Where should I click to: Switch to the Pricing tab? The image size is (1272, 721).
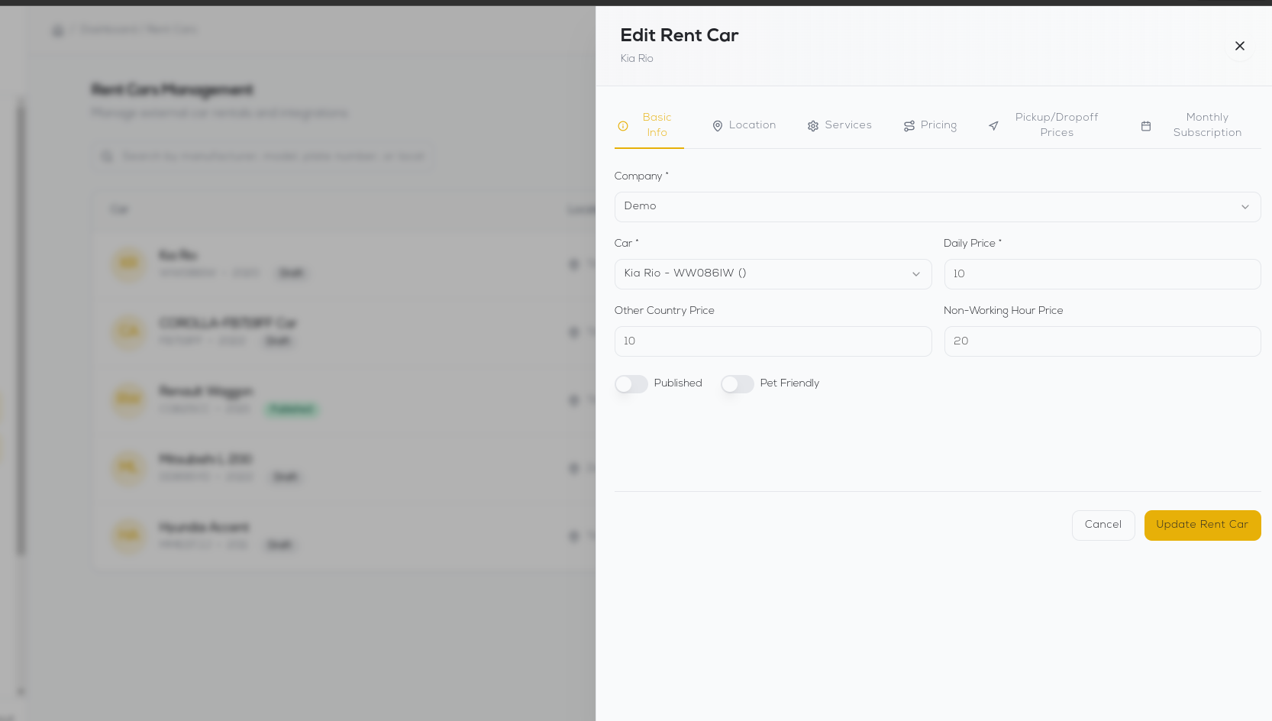(931, 125)
